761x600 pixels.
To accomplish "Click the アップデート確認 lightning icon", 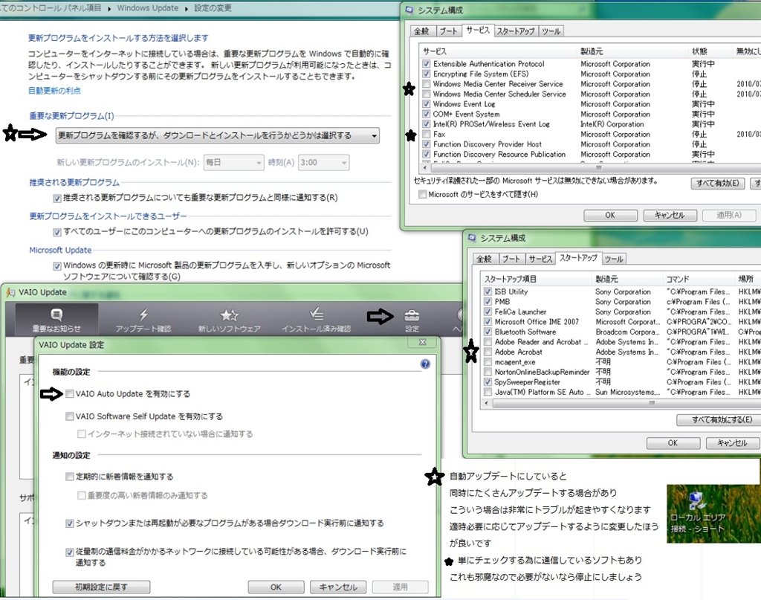I will click(x=143, y=316).
